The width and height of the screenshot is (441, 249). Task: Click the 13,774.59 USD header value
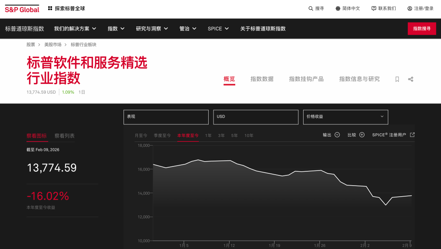tap(41, 92)
